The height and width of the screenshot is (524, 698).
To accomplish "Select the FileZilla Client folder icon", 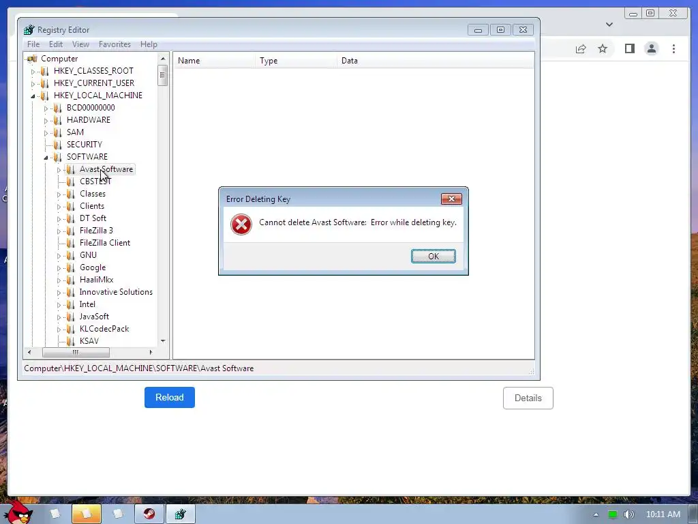I will (x=70, y=243).
